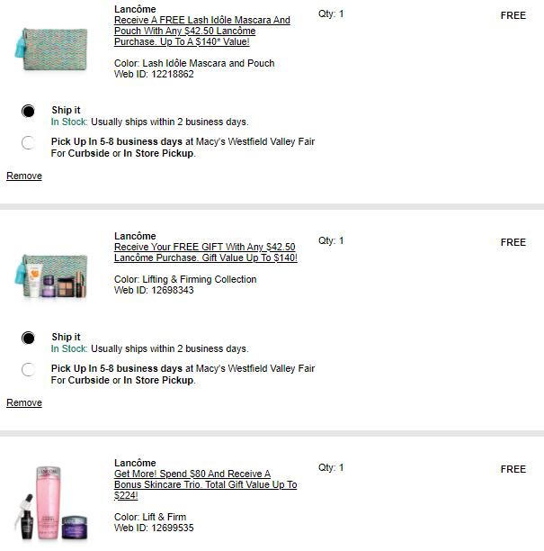Click the Lancôme brand name above the FREE GIFT offer
The height and width of the screenshot is (551, 544).
coord(135,236)
